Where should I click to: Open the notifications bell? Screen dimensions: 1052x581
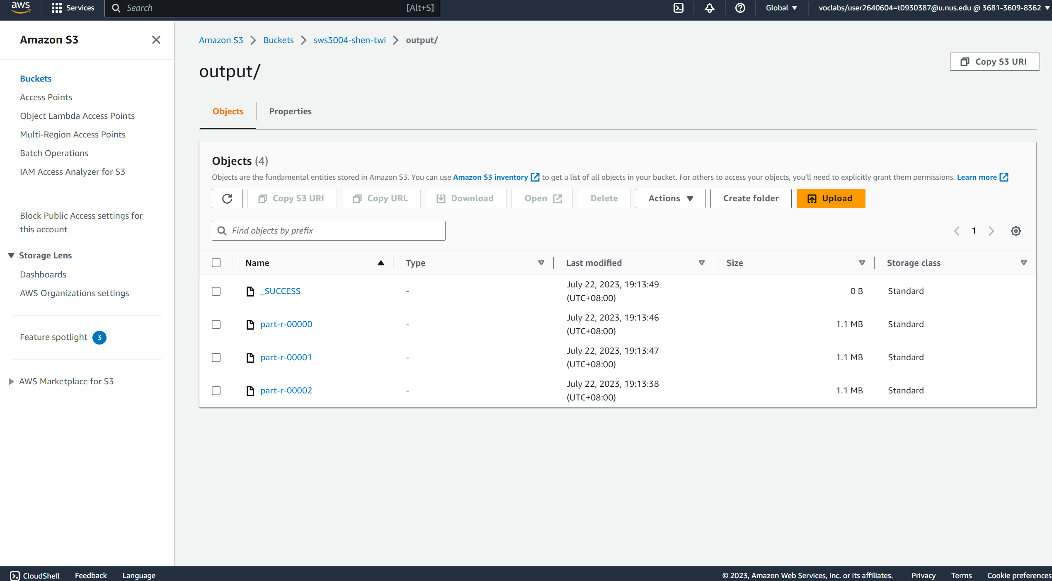(709, 8)
